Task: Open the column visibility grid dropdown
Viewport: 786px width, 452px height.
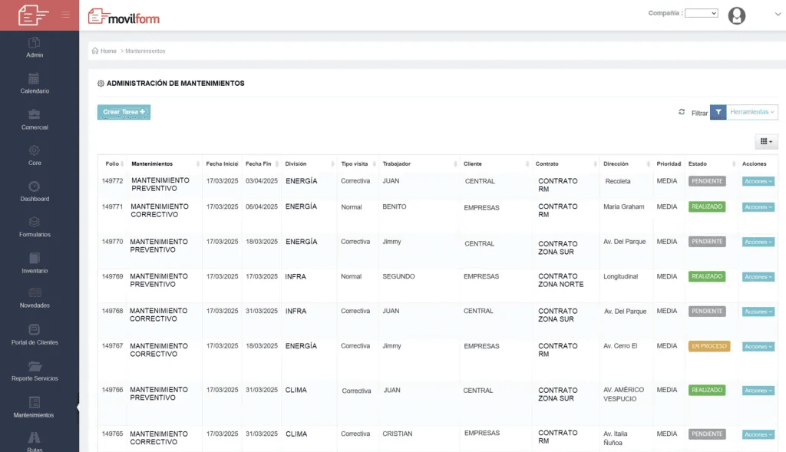Action: tap(766, 142)
